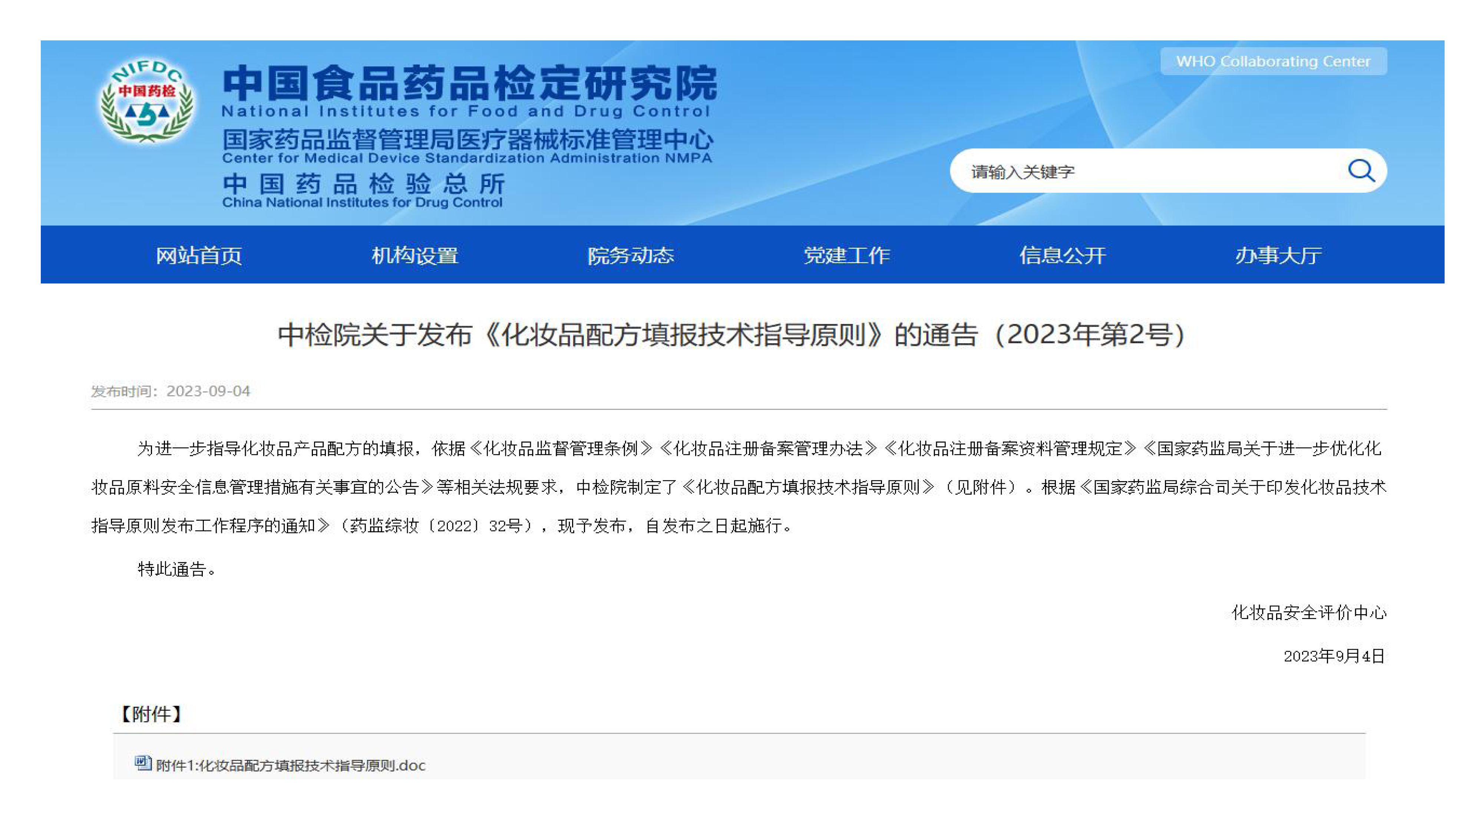Navigate to 办事大厅
The width and height of the screenshot is (1483, 834).
click(x=1278, y=255)
